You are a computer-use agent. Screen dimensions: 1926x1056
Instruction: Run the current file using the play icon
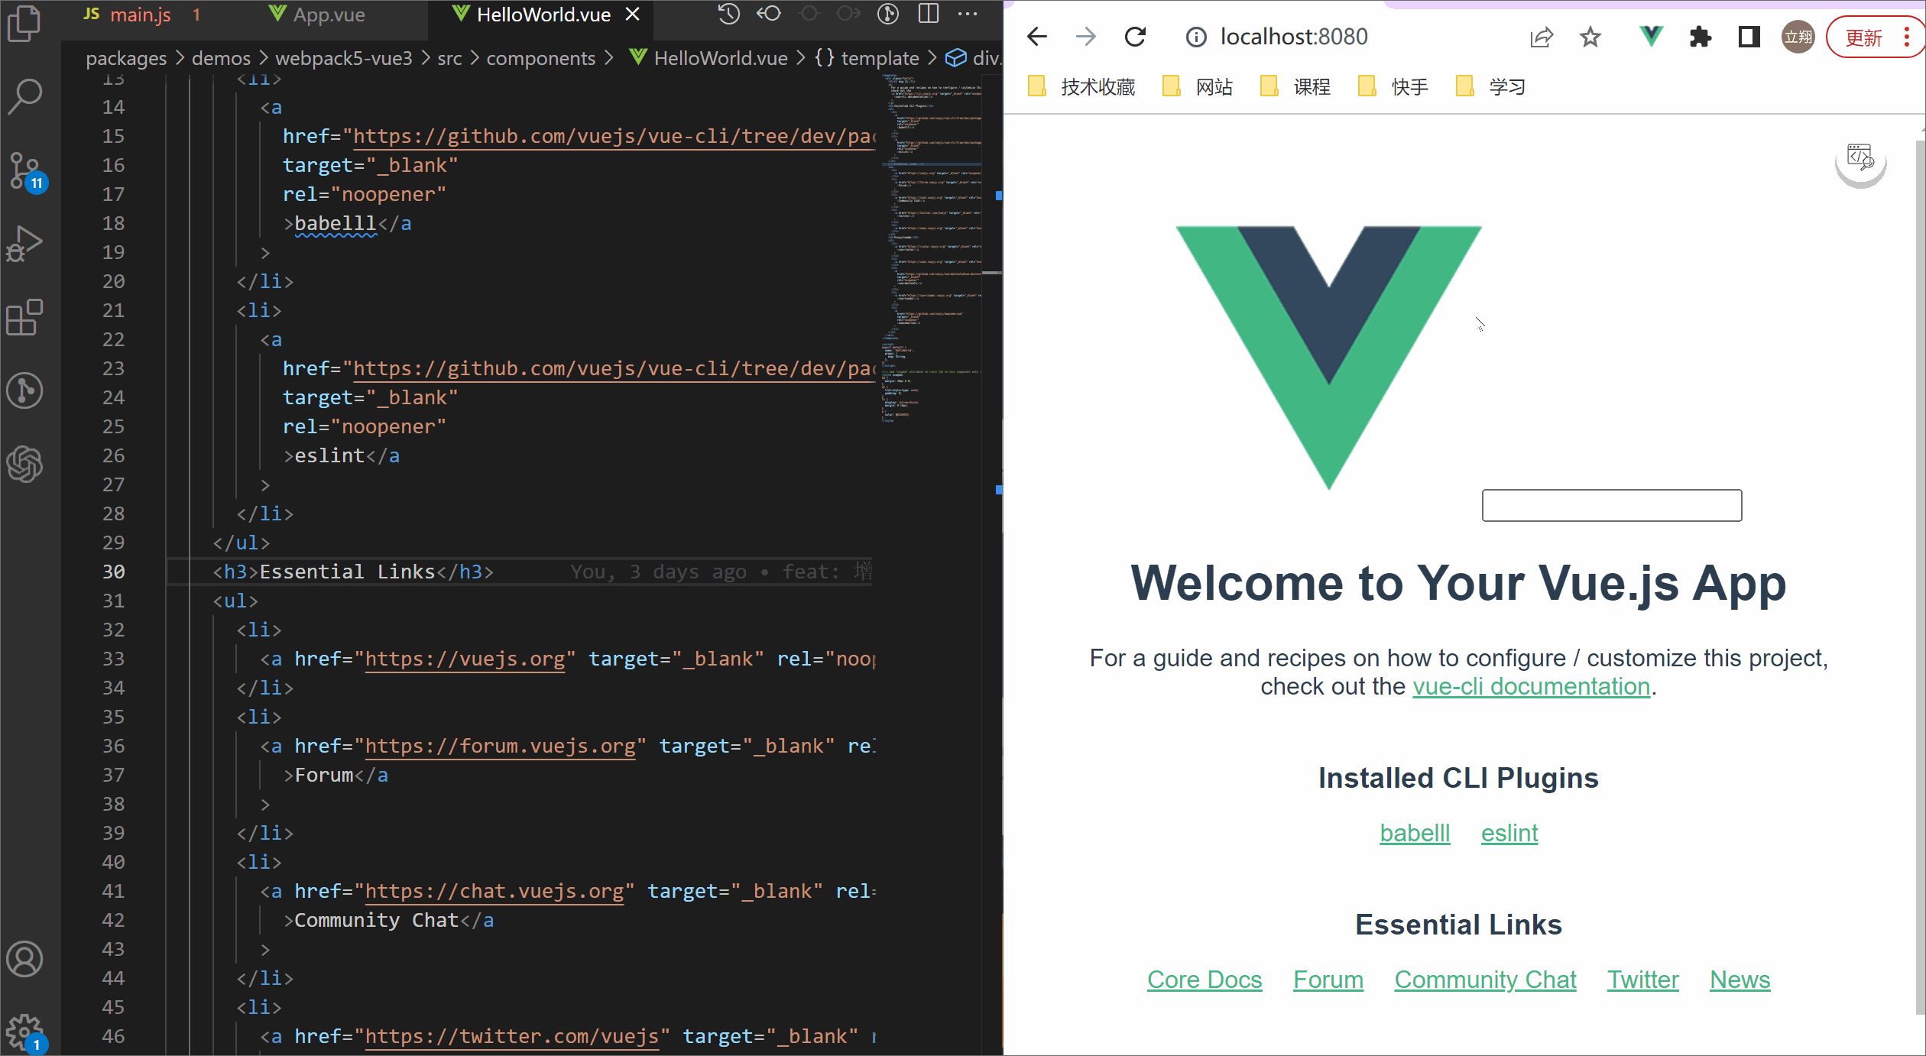(x=887, y=14)
